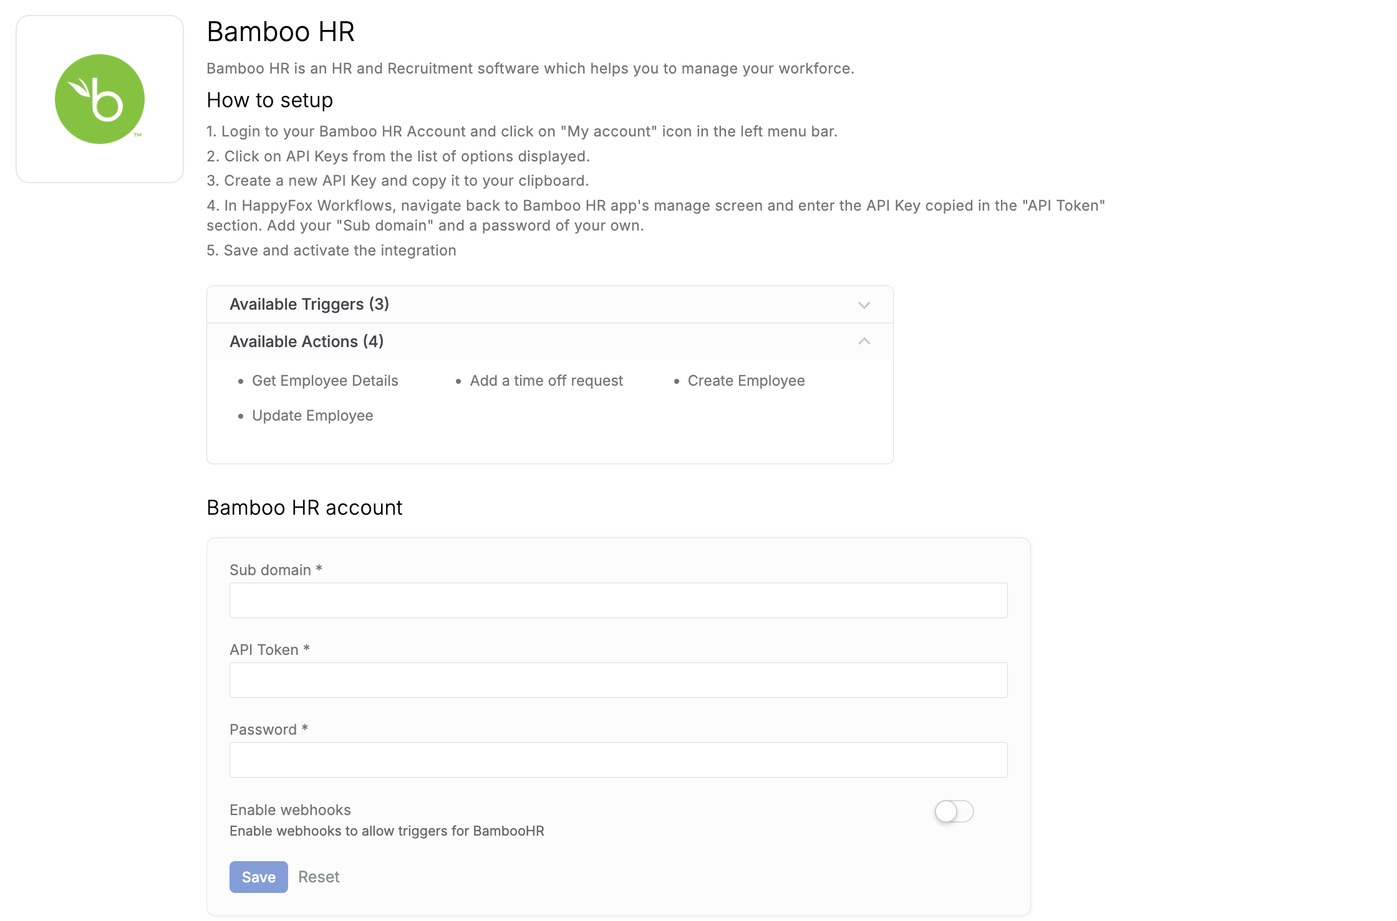Select Create Employee action item
Viewport: 1397px width, 921px height.
[746, 381]
